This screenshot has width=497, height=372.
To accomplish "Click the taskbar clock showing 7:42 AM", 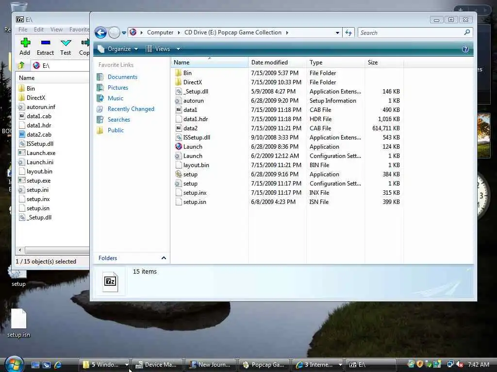I will 478,364.
